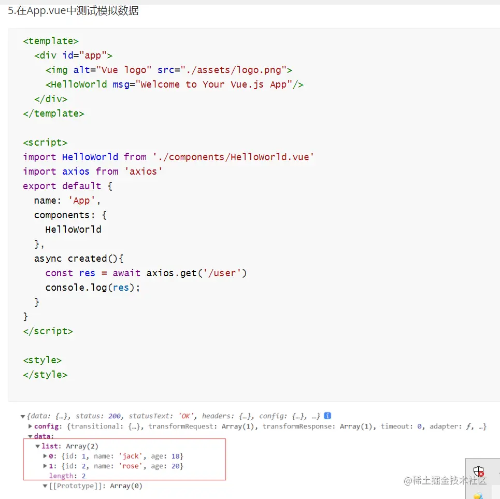Click the closing "</template>" line
Screen dimensions: 500x499
(x=53, y=113)
